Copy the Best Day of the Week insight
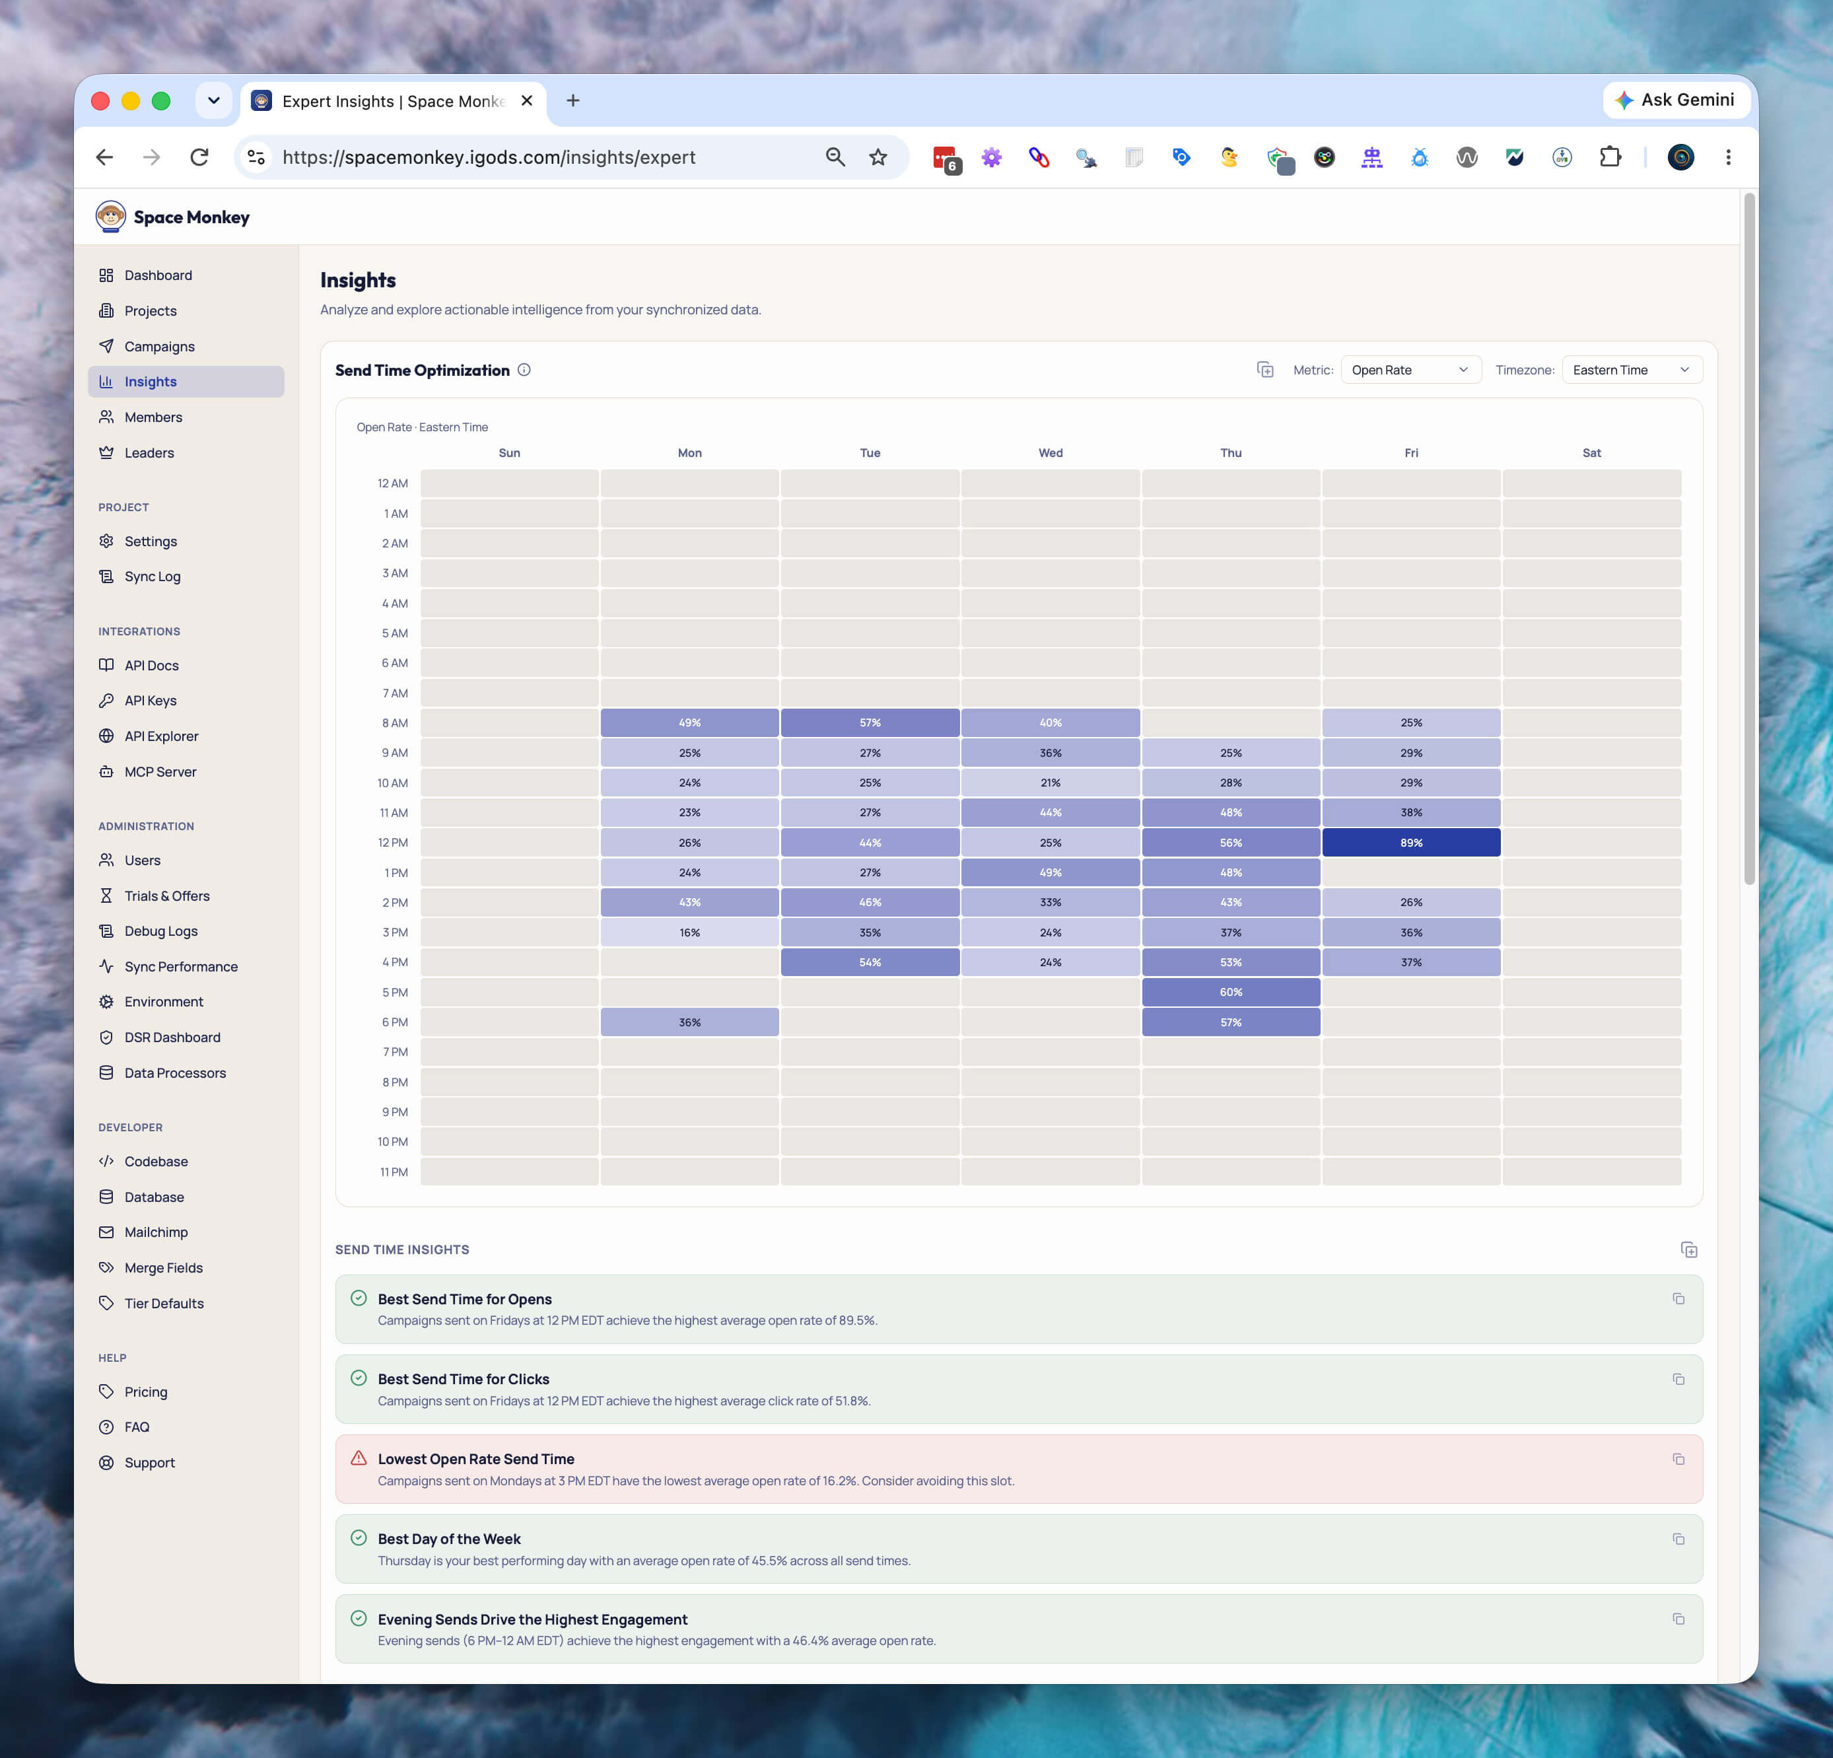1833x1758 pixels. [1678, 1539]
